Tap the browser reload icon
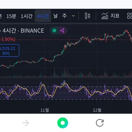Image resolution: width=132 pixels, height=132 pixels. coord(100,123)
